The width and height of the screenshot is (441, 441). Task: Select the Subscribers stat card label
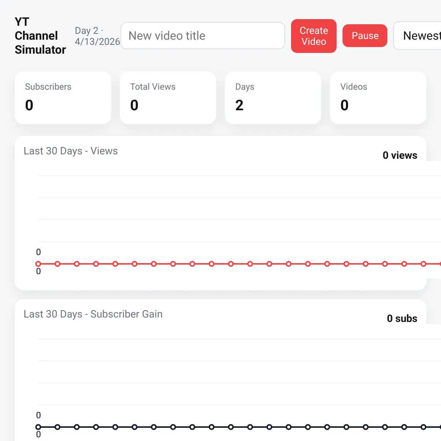[x=48, y=87]
